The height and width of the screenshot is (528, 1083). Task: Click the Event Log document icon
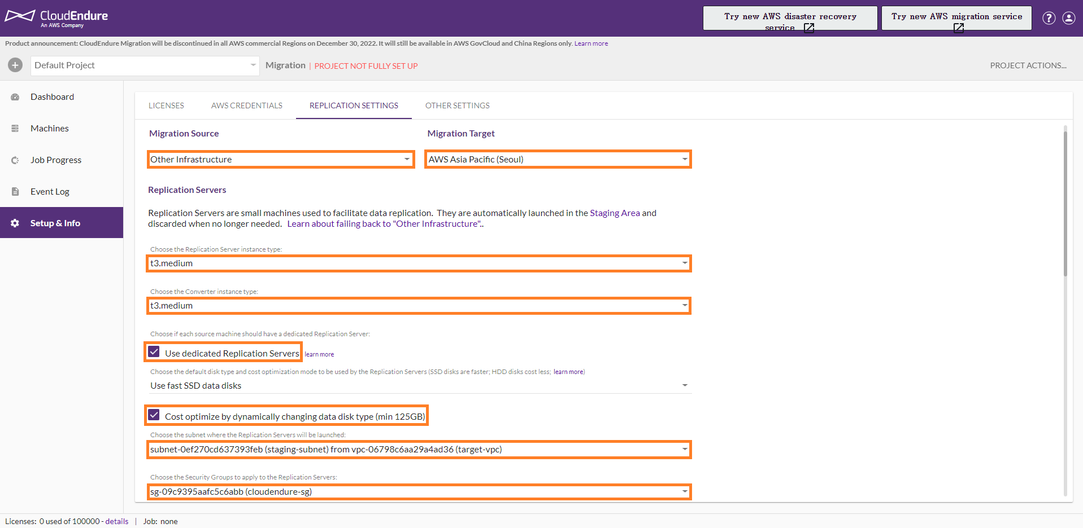[x=15, y=192]
